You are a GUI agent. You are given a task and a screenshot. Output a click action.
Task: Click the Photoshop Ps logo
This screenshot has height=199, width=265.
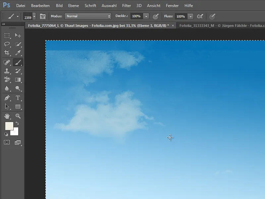coord(7,5)
